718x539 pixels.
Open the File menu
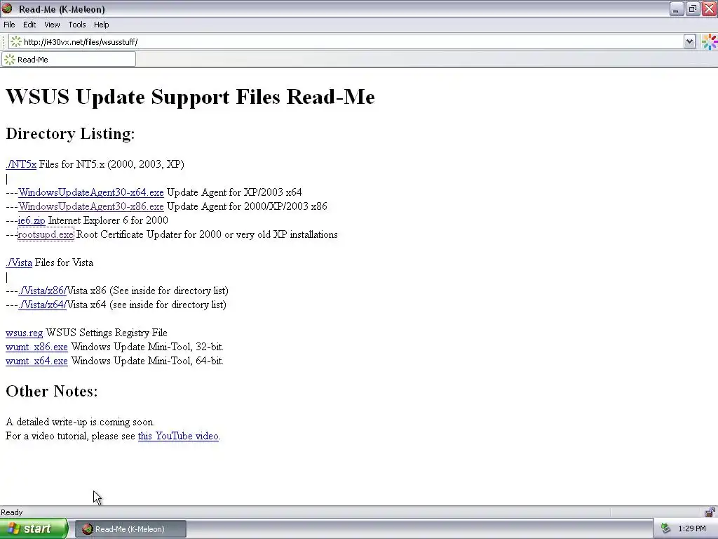coord(9,25)
